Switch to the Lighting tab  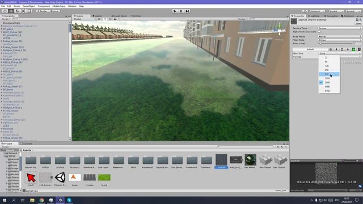tap(314, 16)
